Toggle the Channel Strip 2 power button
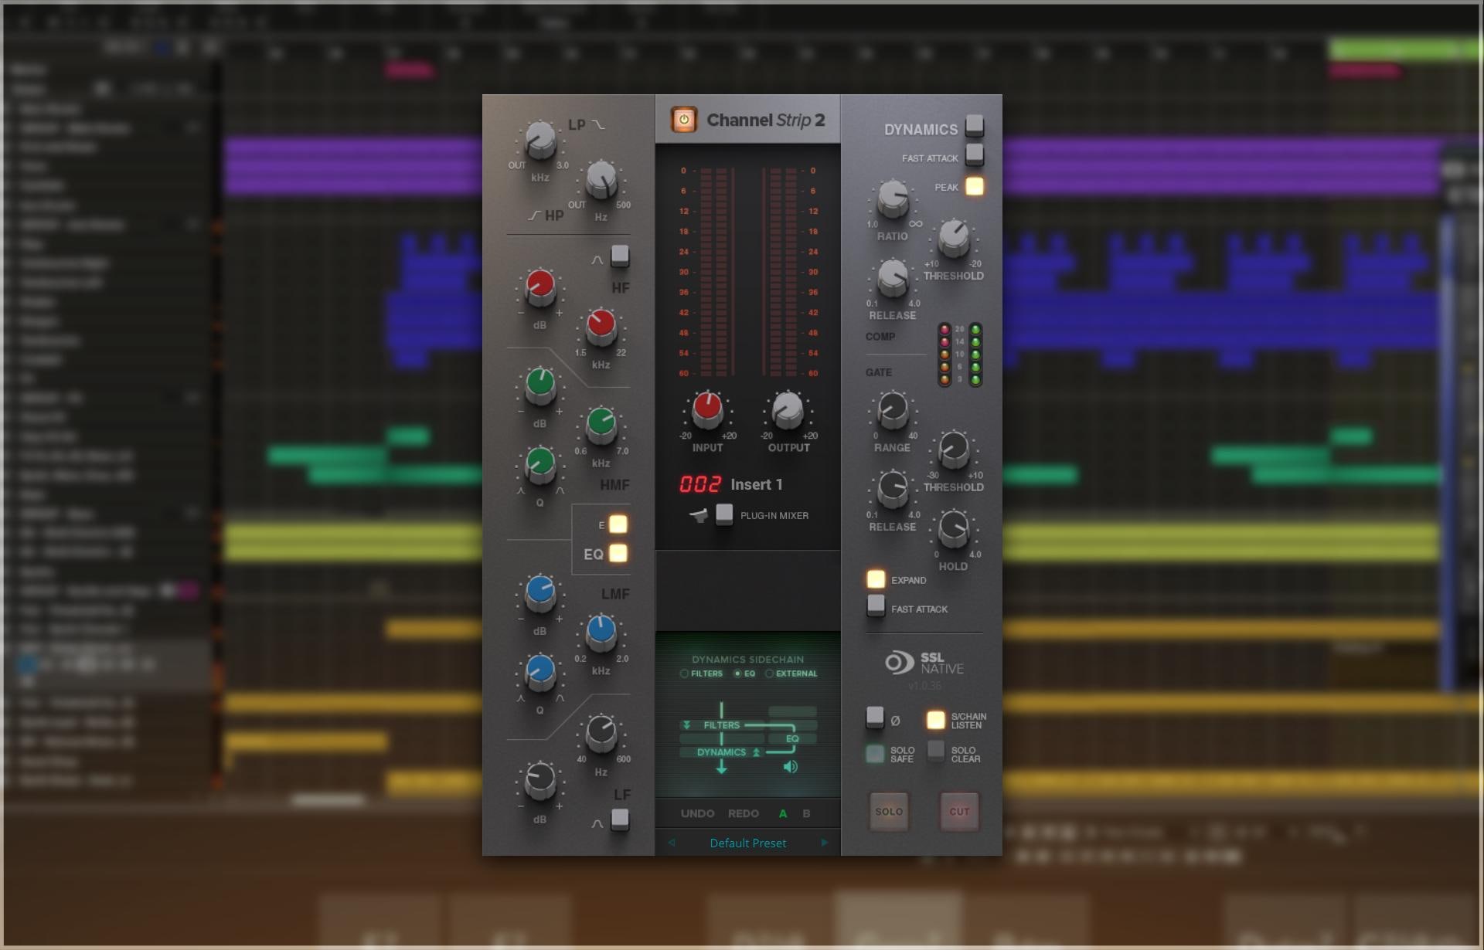This screenshot has width=1484, height=950. [x=683, y=120]
